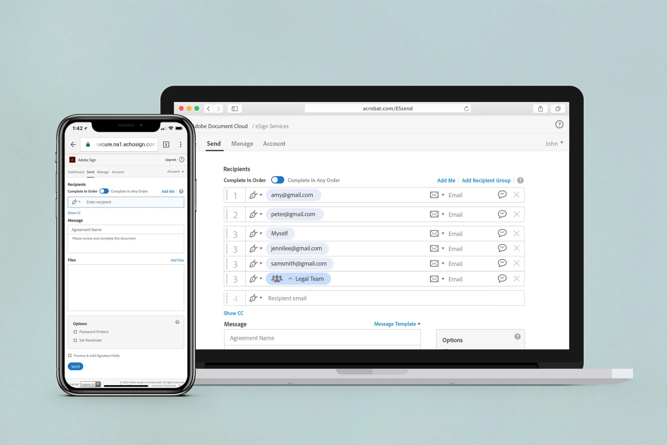The image size is (668, 445).
Task: Check Set Reminder on phone
Action: click(75, 340)
